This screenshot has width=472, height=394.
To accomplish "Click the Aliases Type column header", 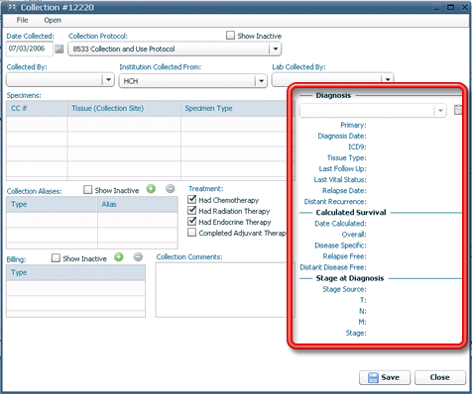I will [52, 205].
